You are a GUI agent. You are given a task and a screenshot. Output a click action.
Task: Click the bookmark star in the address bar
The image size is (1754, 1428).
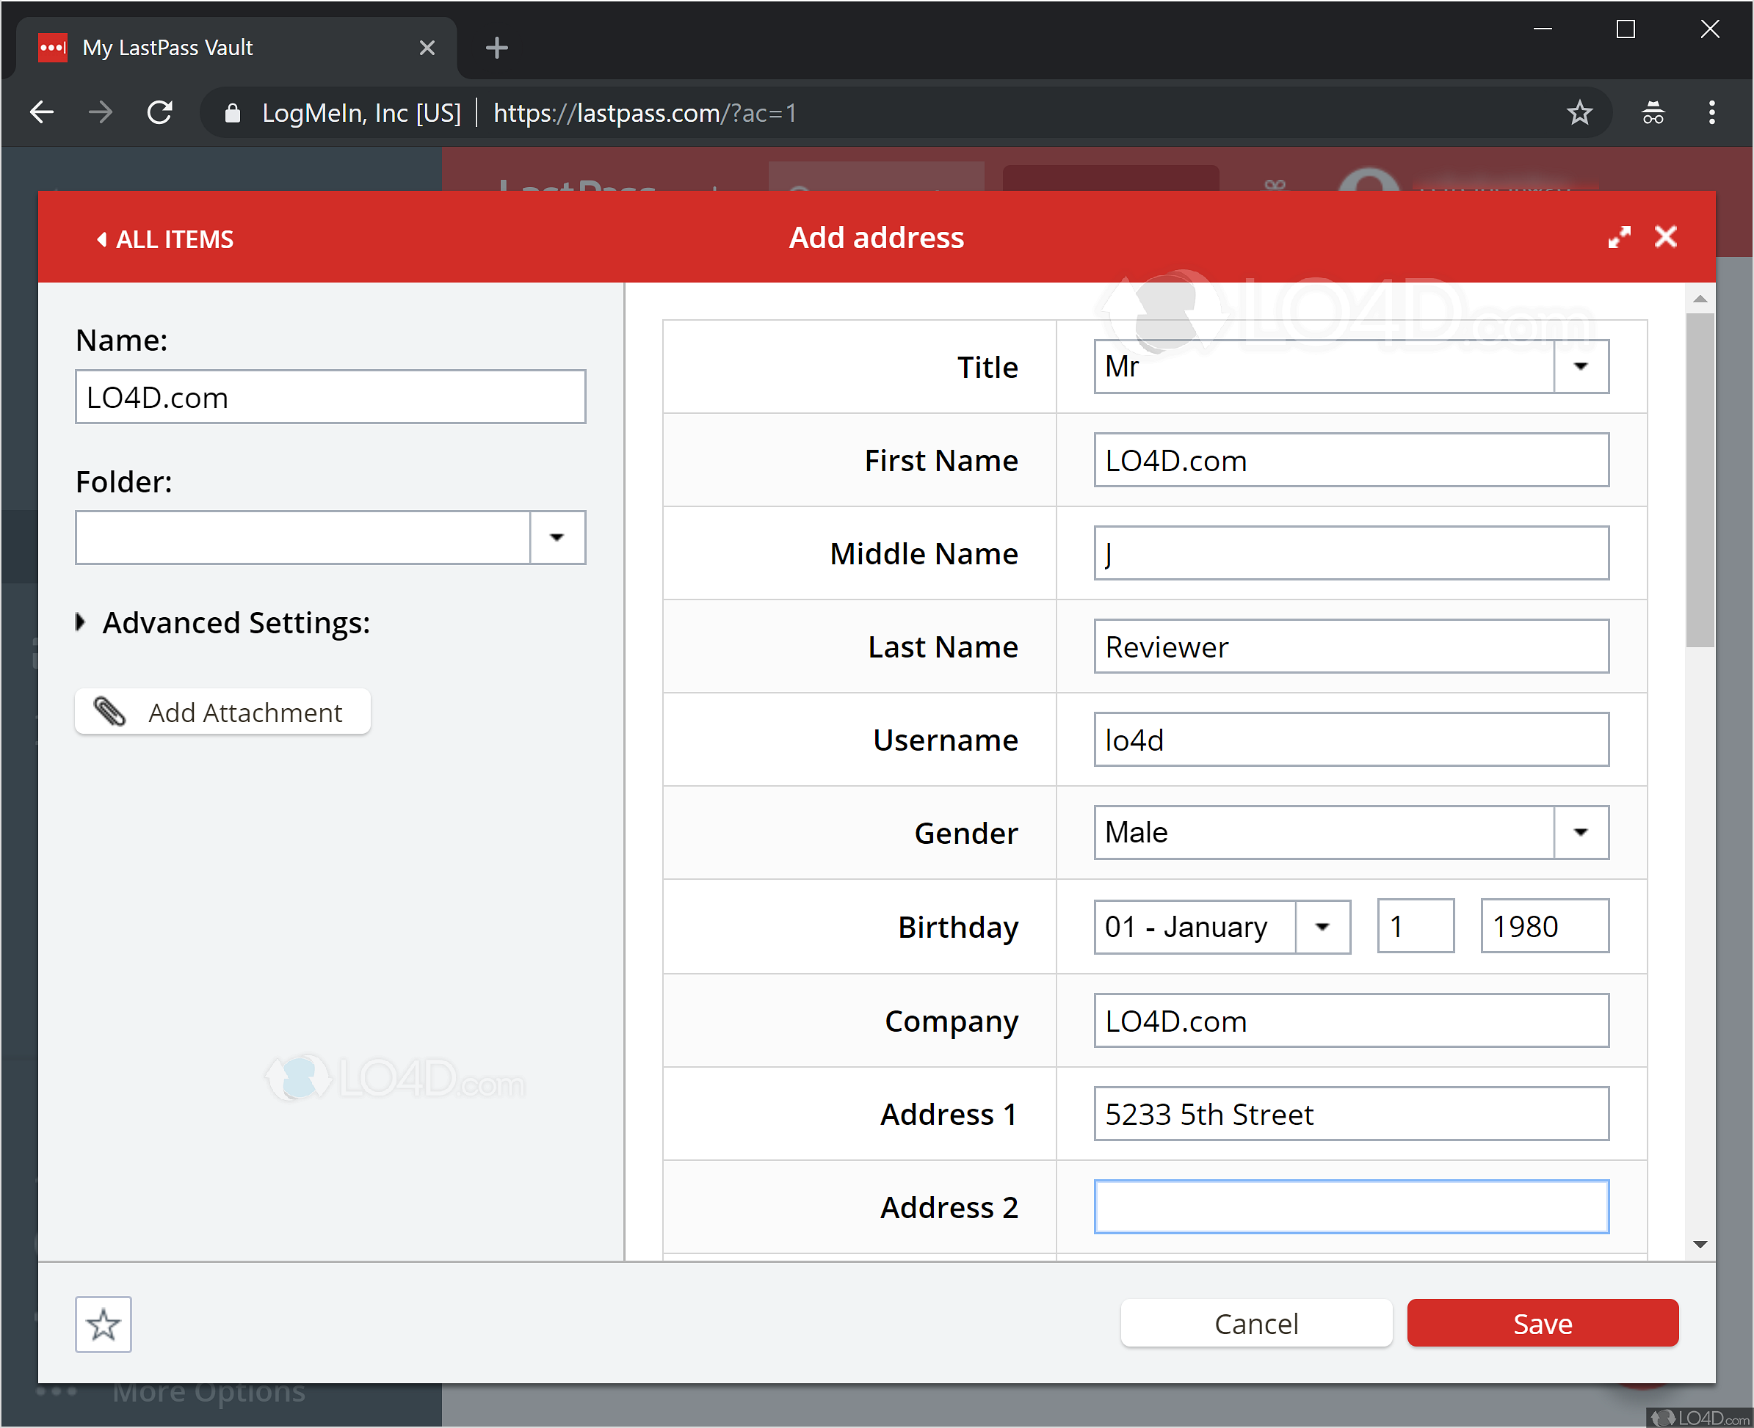point(1579,112)
